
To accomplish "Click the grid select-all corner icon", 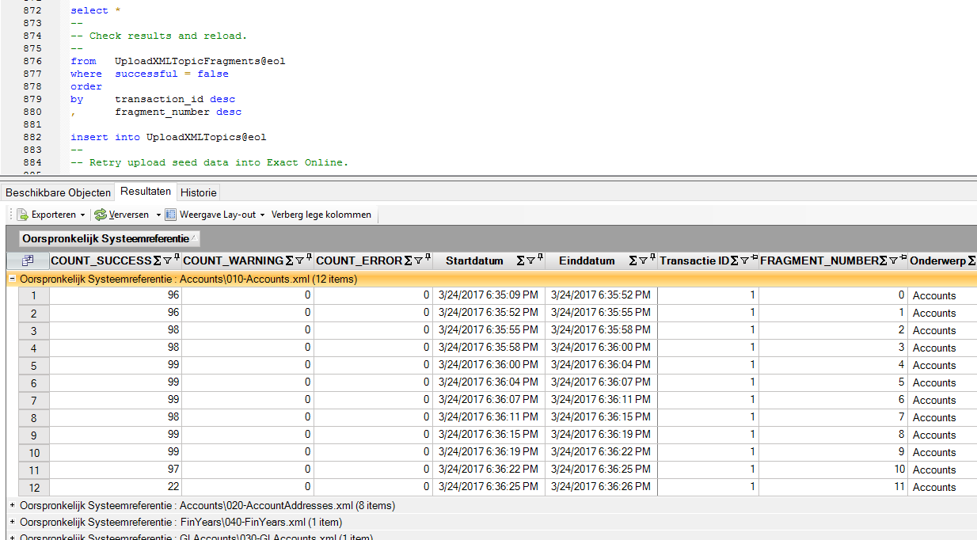I will pyautogui.click(x=28, y=260).
